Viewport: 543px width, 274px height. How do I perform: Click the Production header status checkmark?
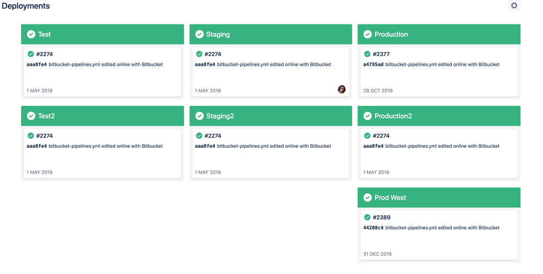tap(367, 34)
